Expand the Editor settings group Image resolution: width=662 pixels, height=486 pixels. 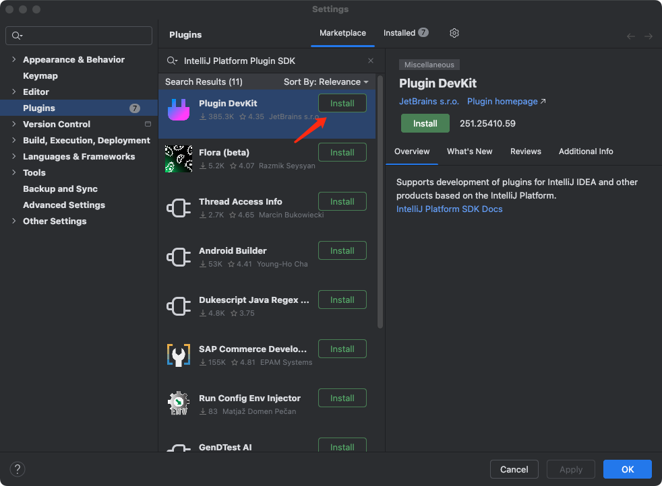coord(14,92)
